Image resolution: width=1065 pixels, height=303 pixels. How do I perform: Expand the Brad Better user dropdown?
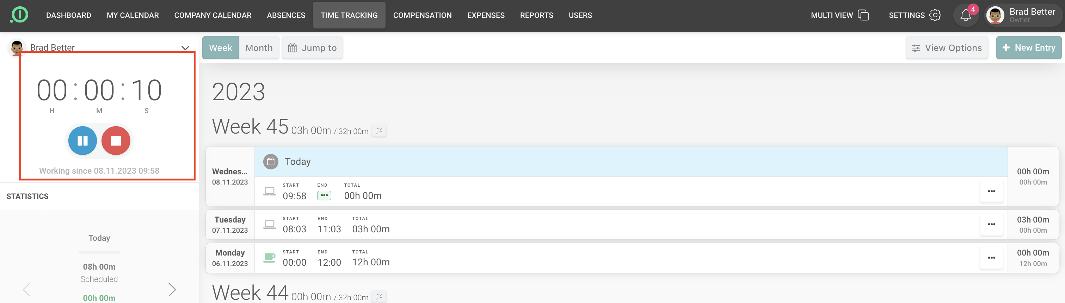tap(185, 48)
